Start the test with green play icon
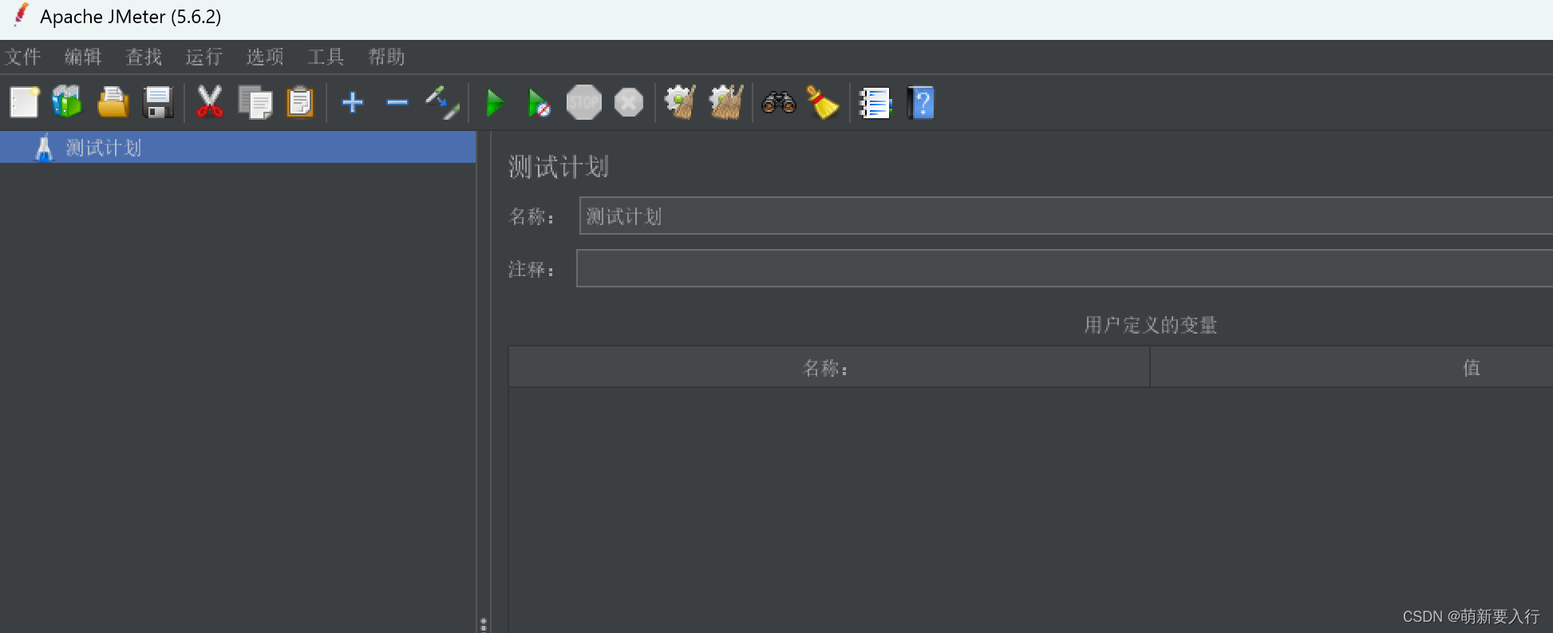 coord(495,102)
